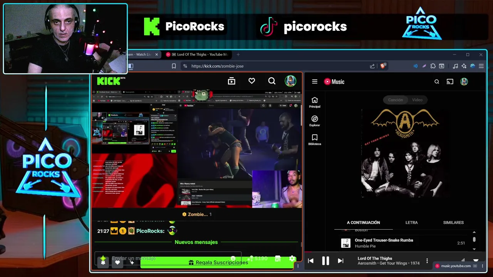Click the Brave shields lion icon

[x=382, y=66]
